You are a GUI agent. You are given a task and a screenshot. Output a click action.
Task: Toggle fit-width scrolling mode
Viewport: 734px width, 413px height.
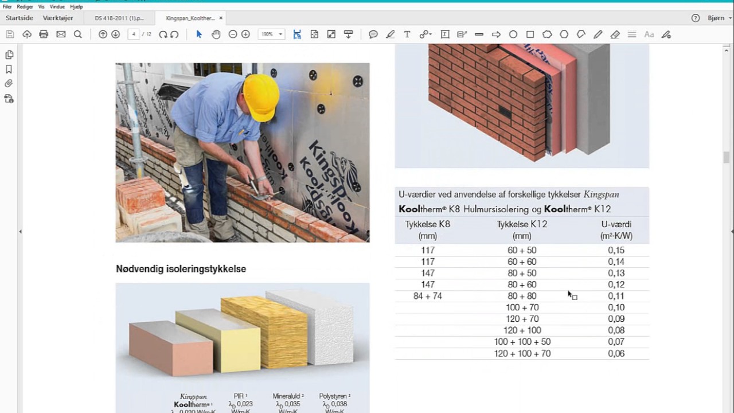tap(297, 34)
